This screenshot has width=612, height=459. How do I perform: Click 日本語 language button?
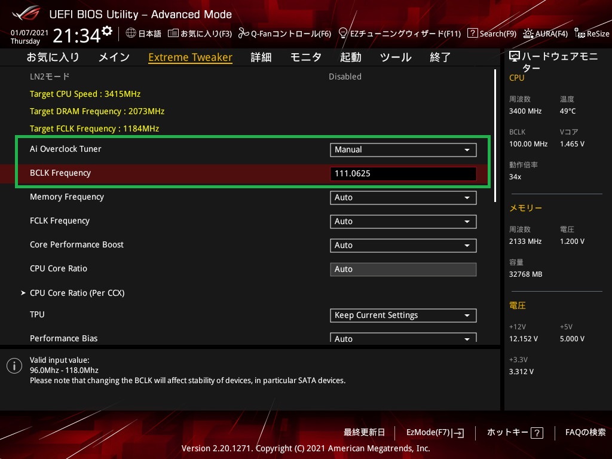pos(143,33)
